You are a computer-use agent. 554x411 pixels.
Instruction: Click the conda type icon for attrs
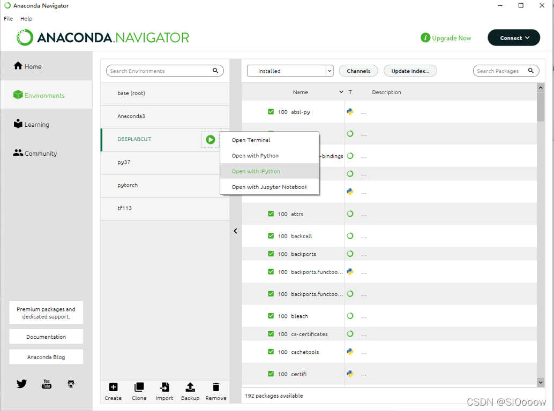pos(350,214)
